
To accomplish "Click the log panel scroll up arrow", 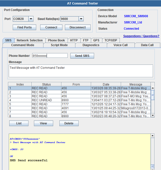I will 153,136.
